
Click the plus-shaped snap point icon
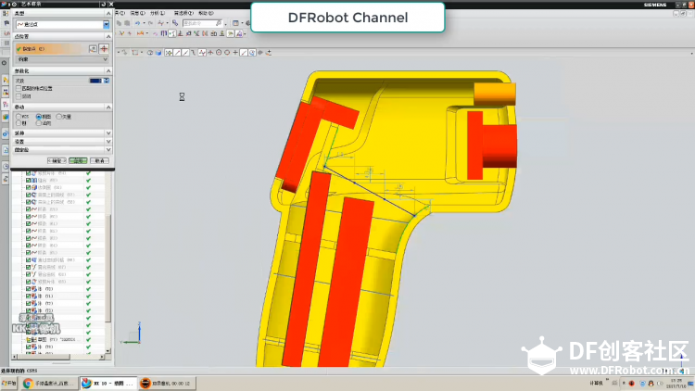click(x=235, y=52)
